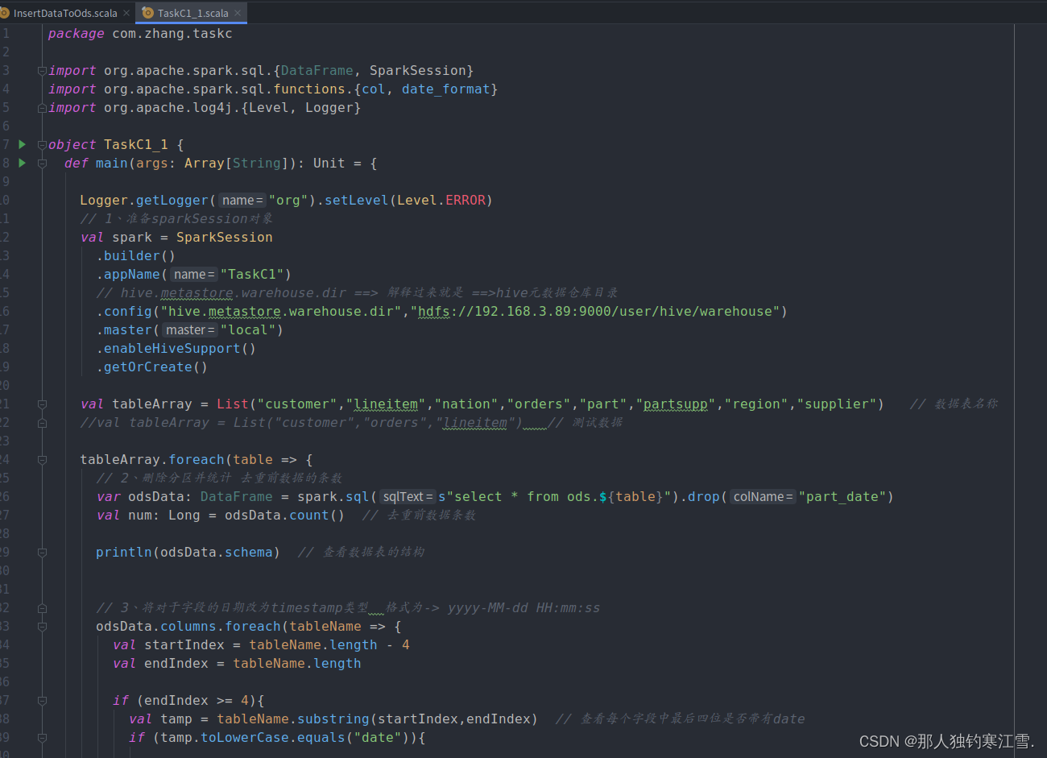Click the endIndex variable declaration
This screenshot has width=1047, height=758.
point(176,664)
